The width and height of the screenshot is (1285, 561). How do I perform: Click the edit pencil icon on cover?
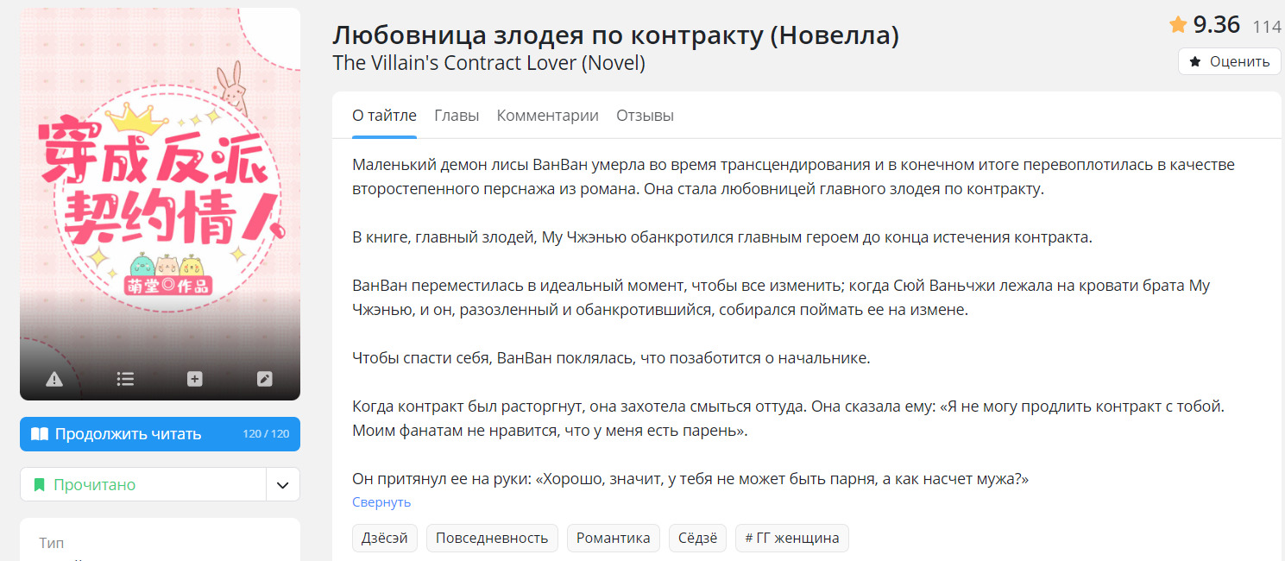[265, 379]
